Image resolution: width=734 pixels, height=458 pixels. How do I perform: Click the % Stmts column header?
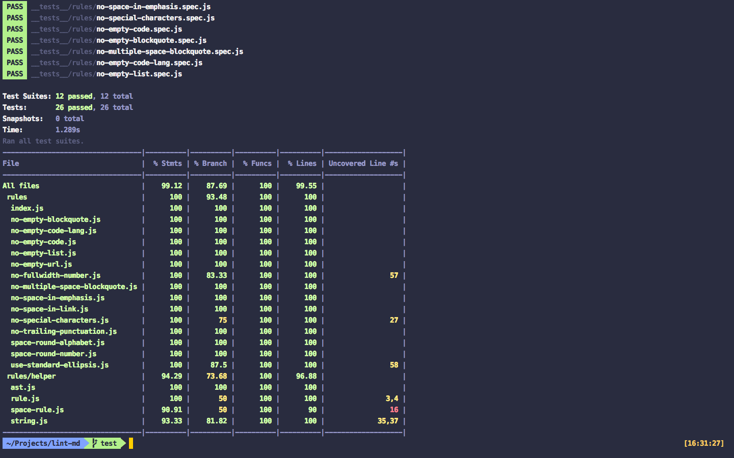click(168, 163)
